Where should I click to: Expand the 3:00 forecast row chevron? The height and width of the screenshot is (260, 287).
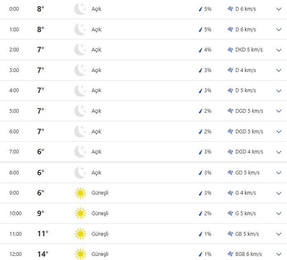tap(279, 70)
